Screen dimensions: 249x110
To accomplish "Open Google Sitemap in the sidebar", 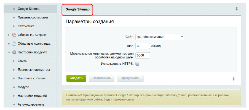I will [29, 9].
